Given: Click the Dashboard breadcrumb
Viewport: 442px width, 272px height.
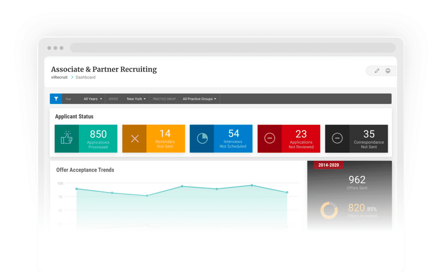Looking at the screenshot, I should pyautogui.click(x=86, y=77).
